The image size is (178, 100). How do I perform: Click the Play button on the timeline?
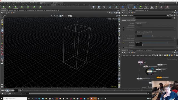[10, 91]
